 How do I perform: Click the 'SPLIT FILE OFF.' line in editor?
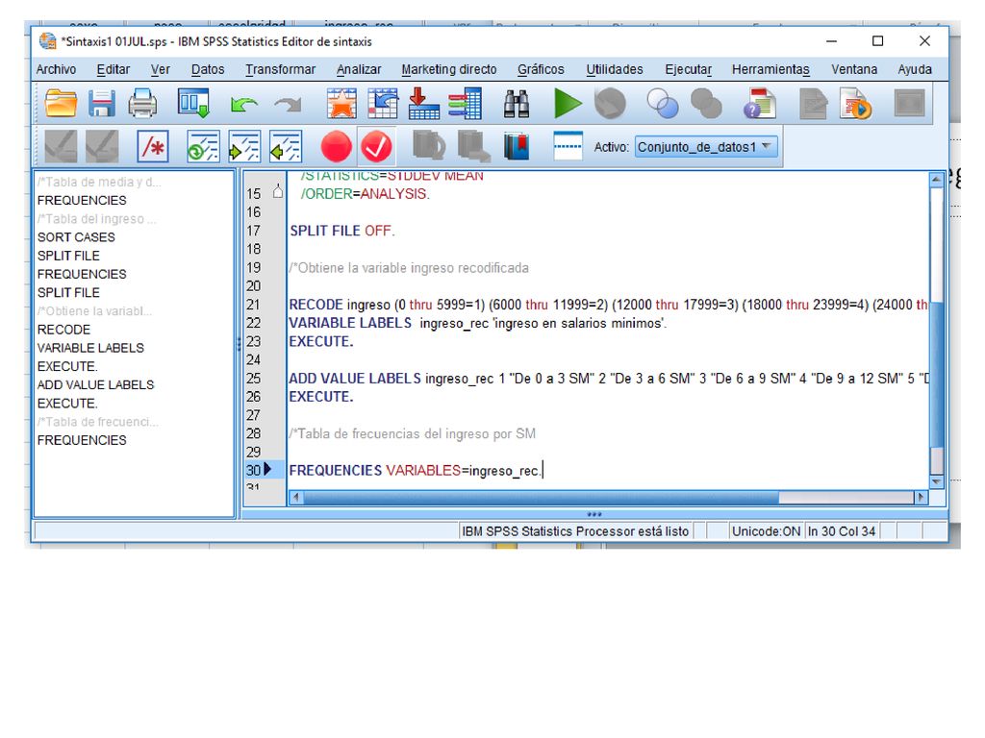tap(341, 231)
